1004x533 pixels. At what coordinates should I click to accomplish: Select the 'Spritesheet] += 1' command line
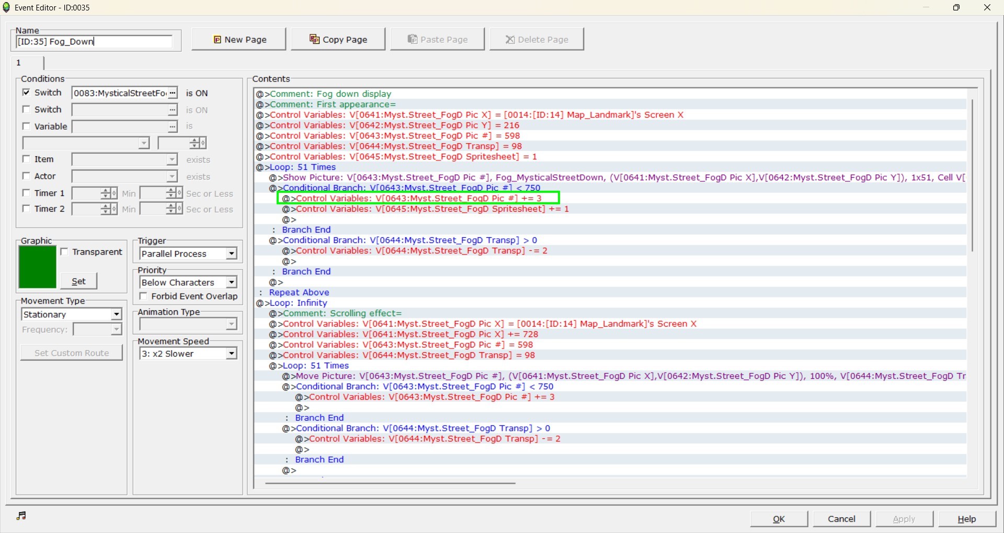(610, 209)
